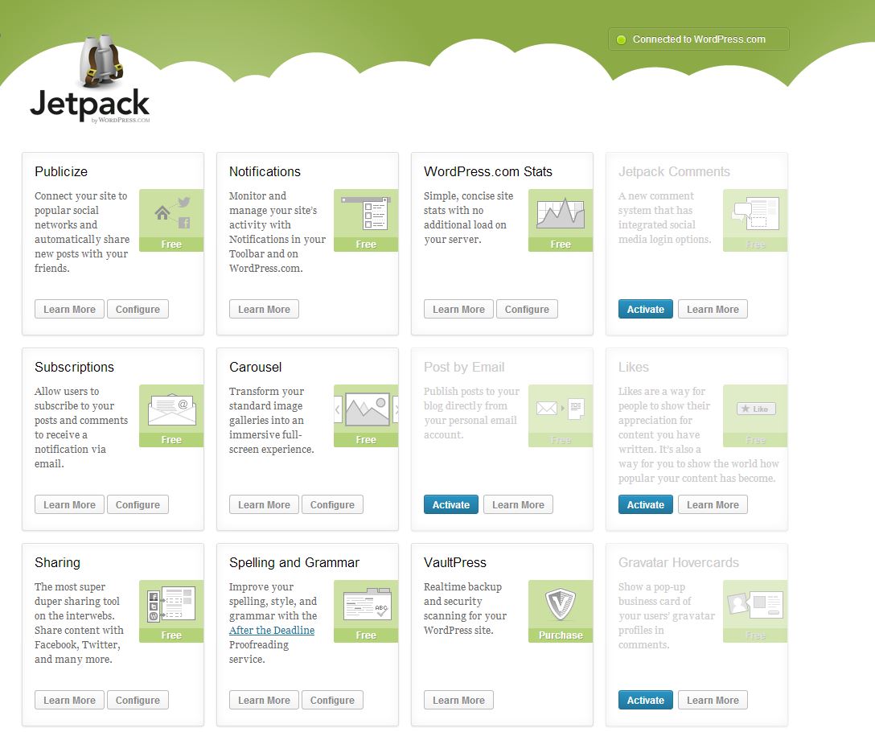The image size is (875, 732).
Task: Configure the Publicize module
Action: coord(138,310)
